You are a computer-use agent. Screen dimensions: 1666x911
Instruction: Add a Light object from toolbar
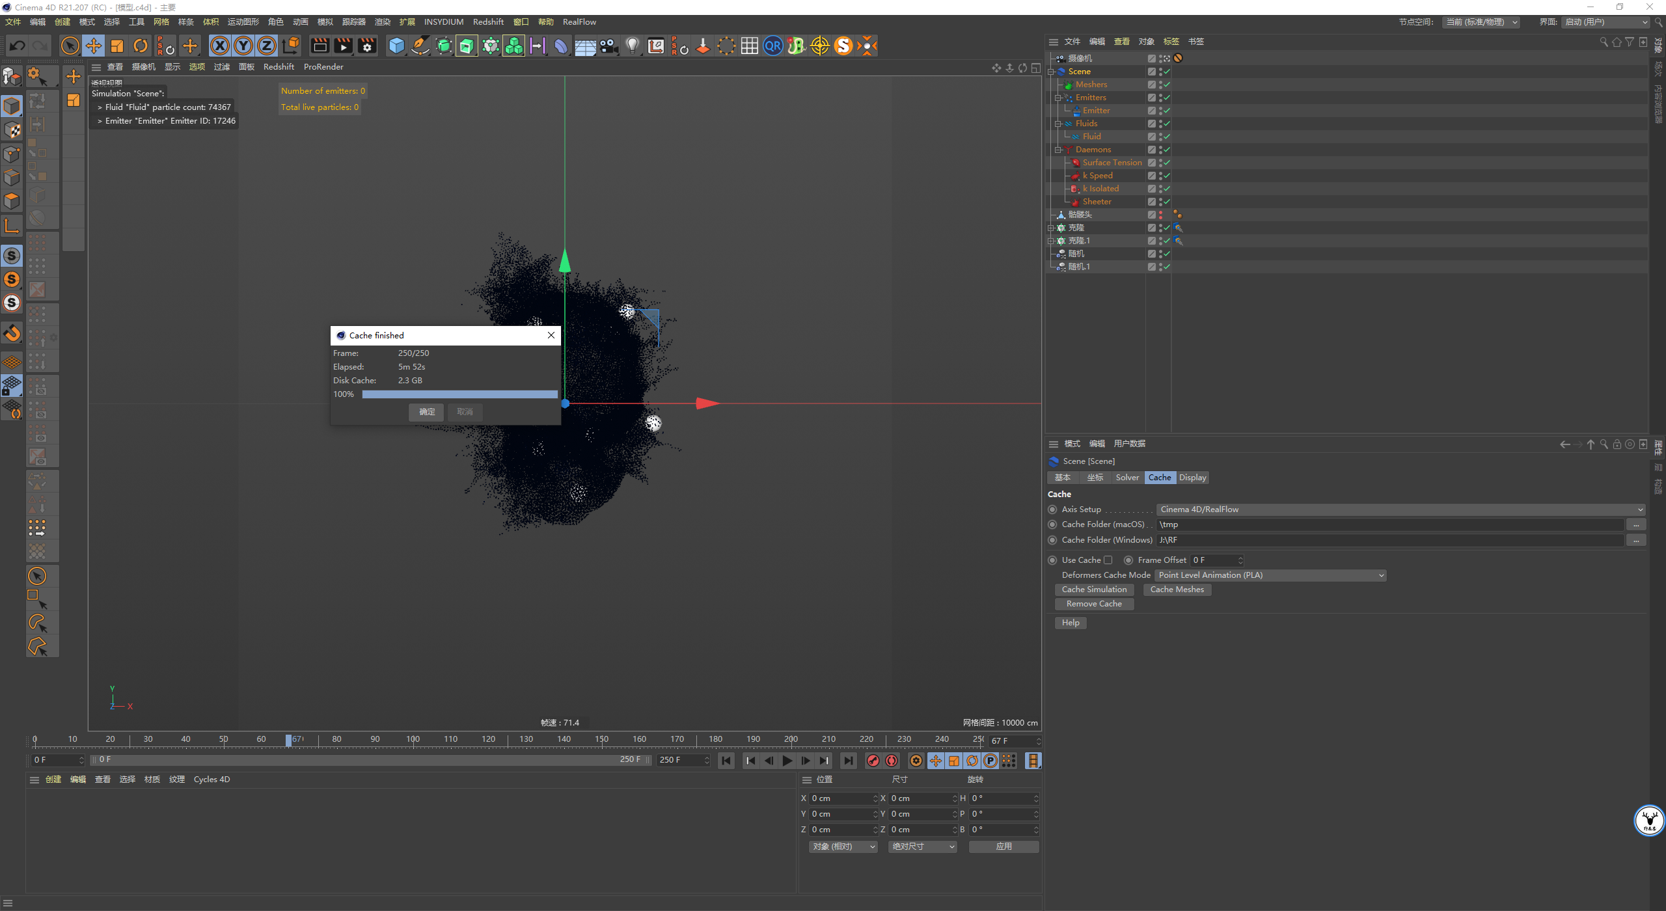click(632, 46)
